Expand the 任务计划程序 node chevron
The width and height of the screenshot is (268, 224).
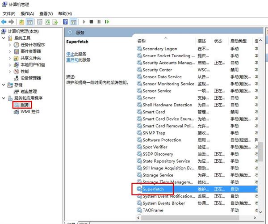(x=10, y=45)
